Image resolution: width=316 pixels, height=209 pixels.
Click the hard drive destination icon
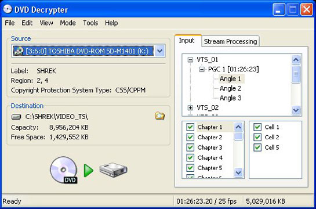click(113, 170)
